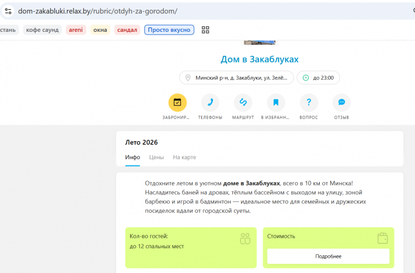The width and height of the screenshot is (415, 273).
Task: Switch to the 'На карте' tab
Action: tap(184, 157)
